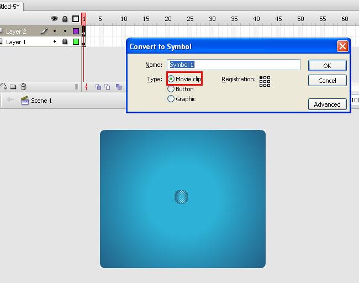Open Advanced options in the dialog
The width and height of the screenshot is (359, 283).
click(328, 104)
